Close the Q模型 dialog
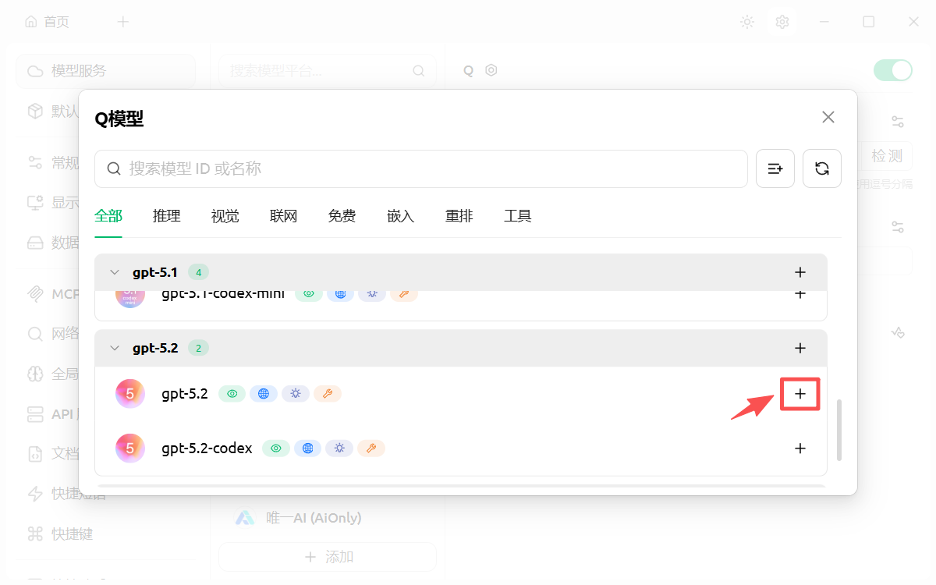936x585 pixels. tap(828, 117)
